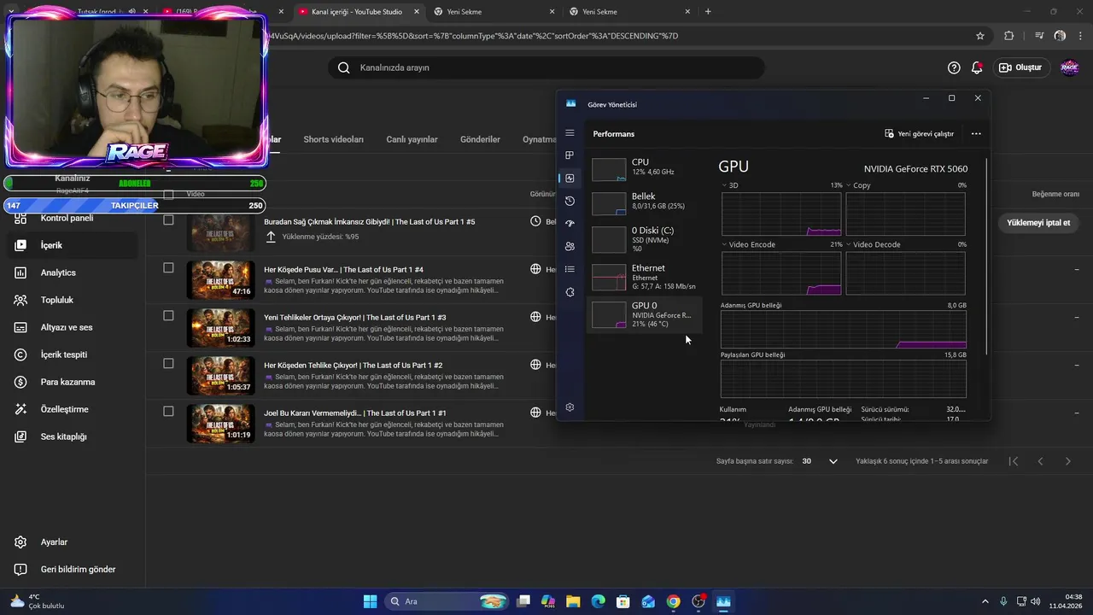
Task: Open İçerik in YouTube Studio sidebar
Action: (73, 245)
